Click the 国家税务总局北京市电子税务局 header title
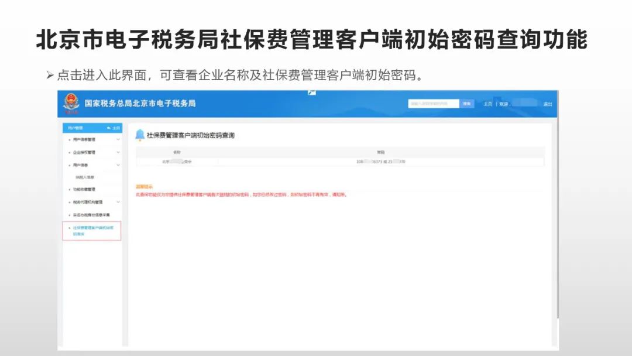Image resolution: width=632 pixels, height=356 pixels. coord(140,103)
